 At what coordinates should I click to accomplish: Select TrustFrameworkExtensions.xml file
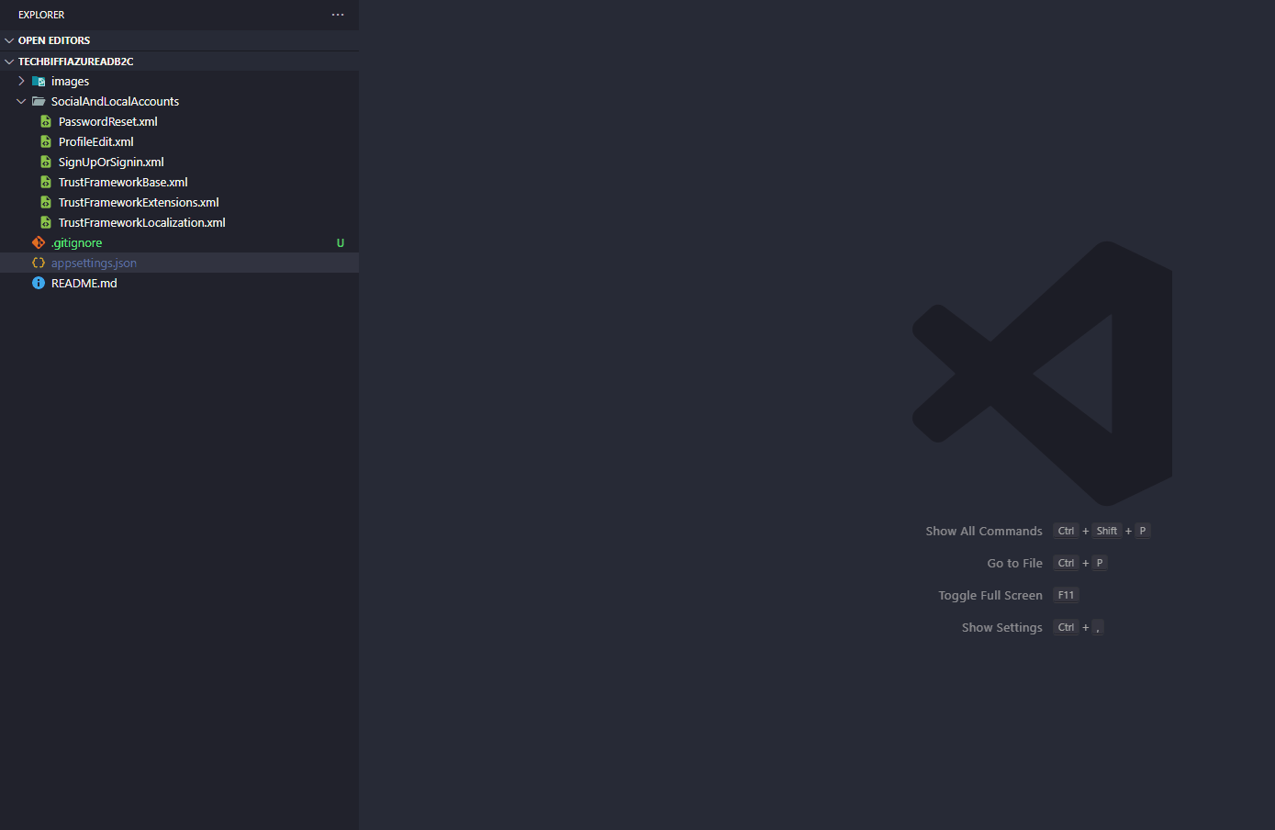pyautogui.click(x=139, y=203)
